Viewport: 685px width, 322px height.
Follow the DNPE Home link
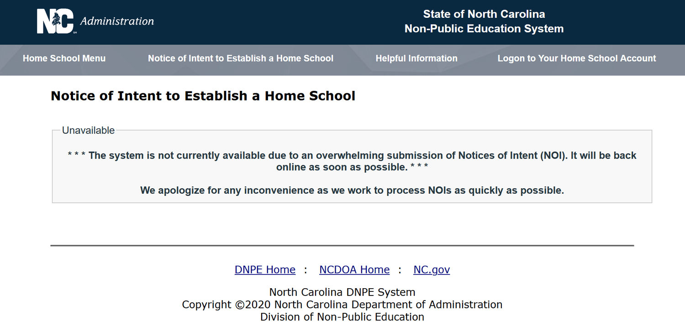click(x=265, y=269)
